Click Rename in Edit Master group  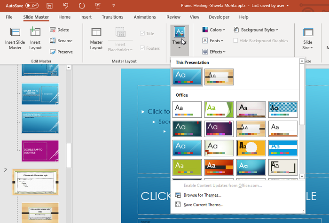coord(60,41)
